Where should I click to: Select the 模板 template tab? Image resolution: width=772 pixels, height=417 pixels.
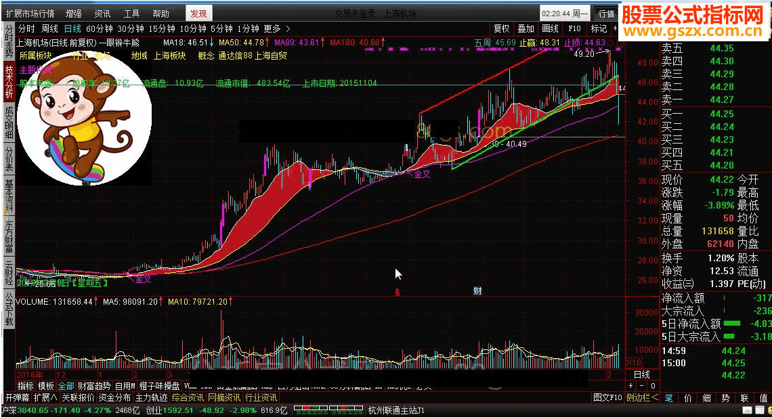click(46, 386)
